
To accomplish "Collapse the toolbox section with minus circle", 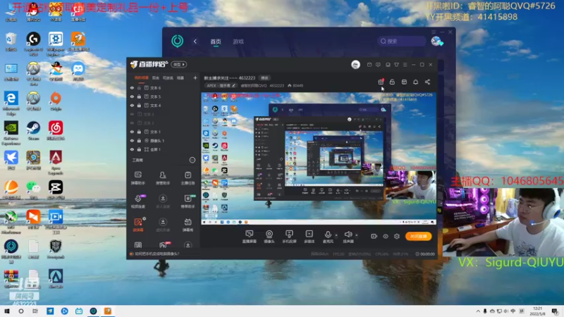I will (x=192, y=160).
